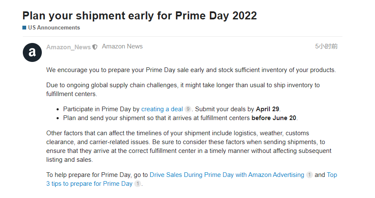Click the 'Due to ongoing global' paragraph
Image resolution: width=375 pixels, height=198 pixels.
pyautogui.click(x=183, y=89)
